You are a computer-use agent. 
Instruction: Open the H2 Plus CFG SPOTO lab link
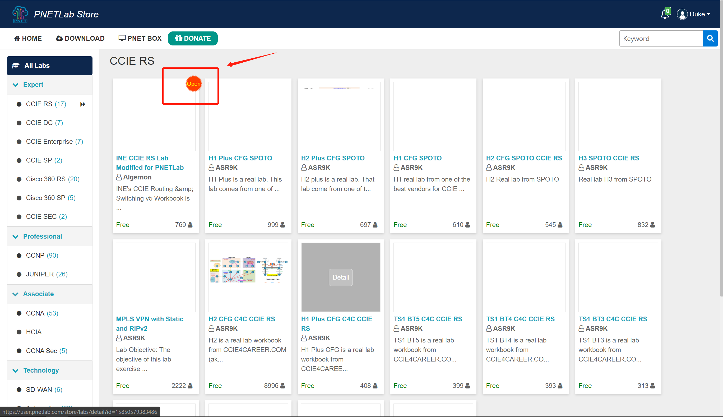pyautogui.click(x=333, y=158)
